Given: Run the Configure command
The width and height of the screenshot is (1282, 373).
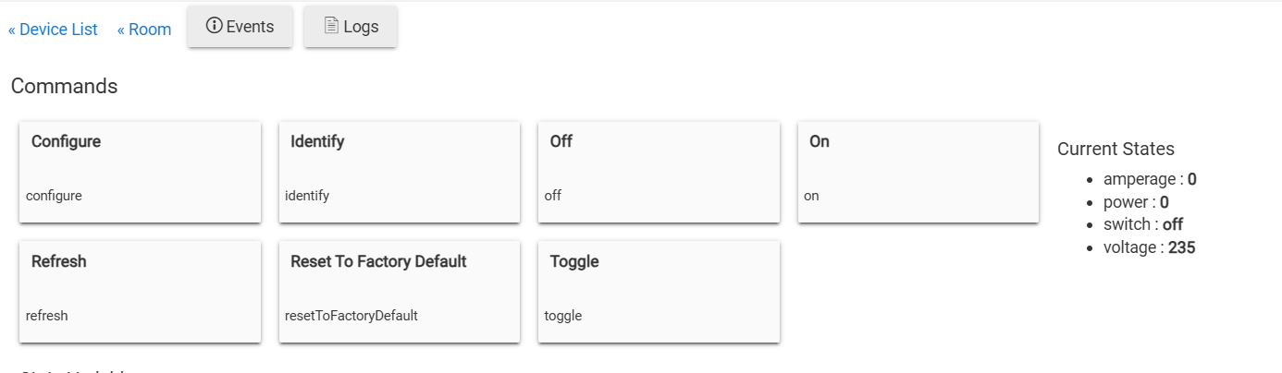Looking at the screenshot, I should (x=140, y=172).
